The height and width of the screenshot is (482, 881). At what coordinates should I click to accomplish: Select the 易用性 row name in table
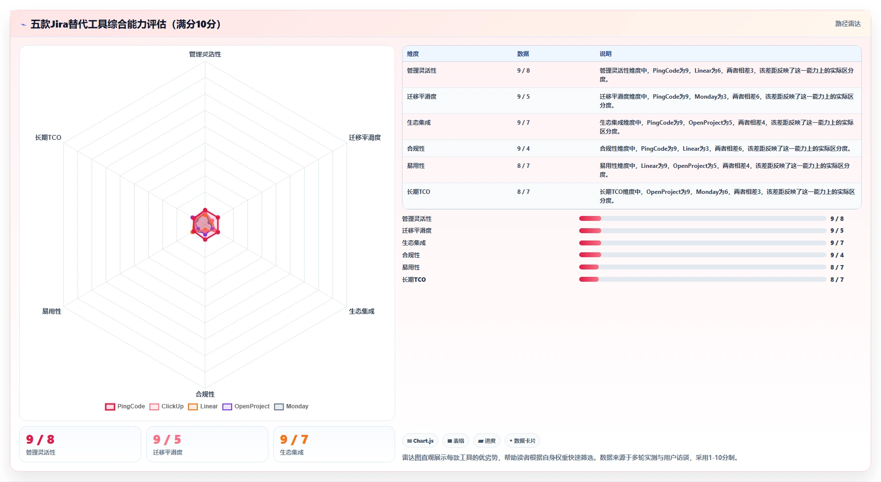point(416,166)
